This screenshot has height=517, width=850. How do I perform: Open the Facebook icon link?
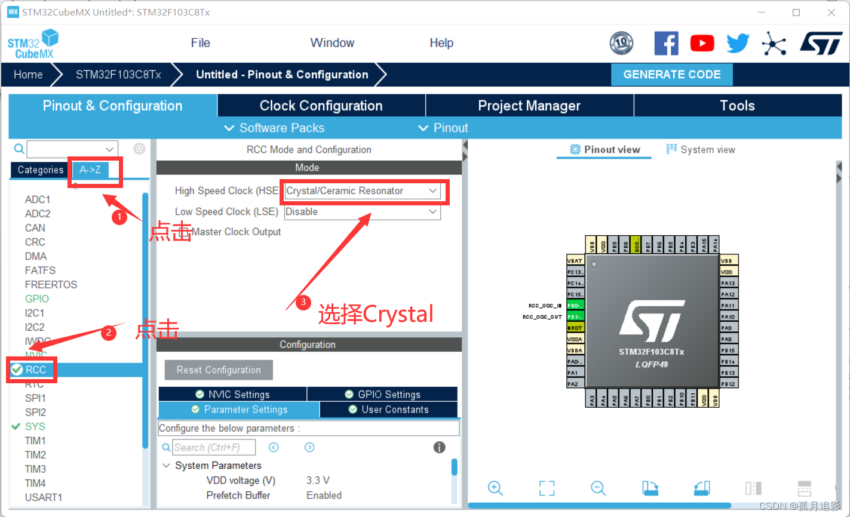click(666, 43)
